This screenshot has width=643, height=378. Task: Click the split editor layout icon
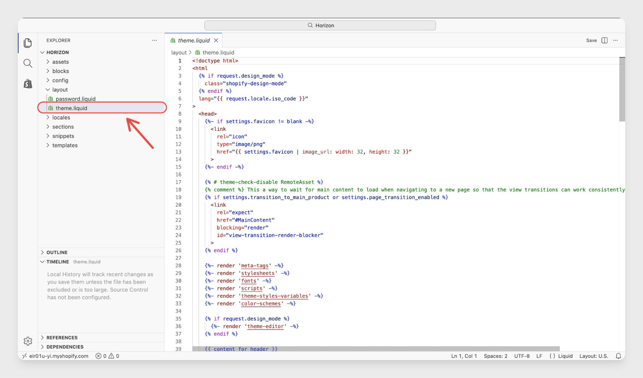[604, 40]
